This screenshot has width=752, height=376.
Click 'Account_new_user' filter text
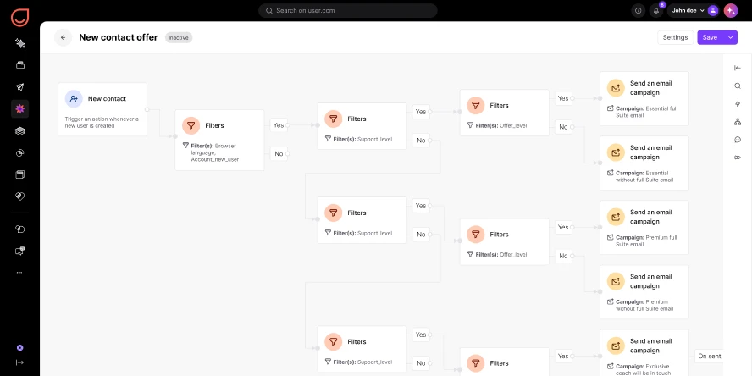point(215,159)
